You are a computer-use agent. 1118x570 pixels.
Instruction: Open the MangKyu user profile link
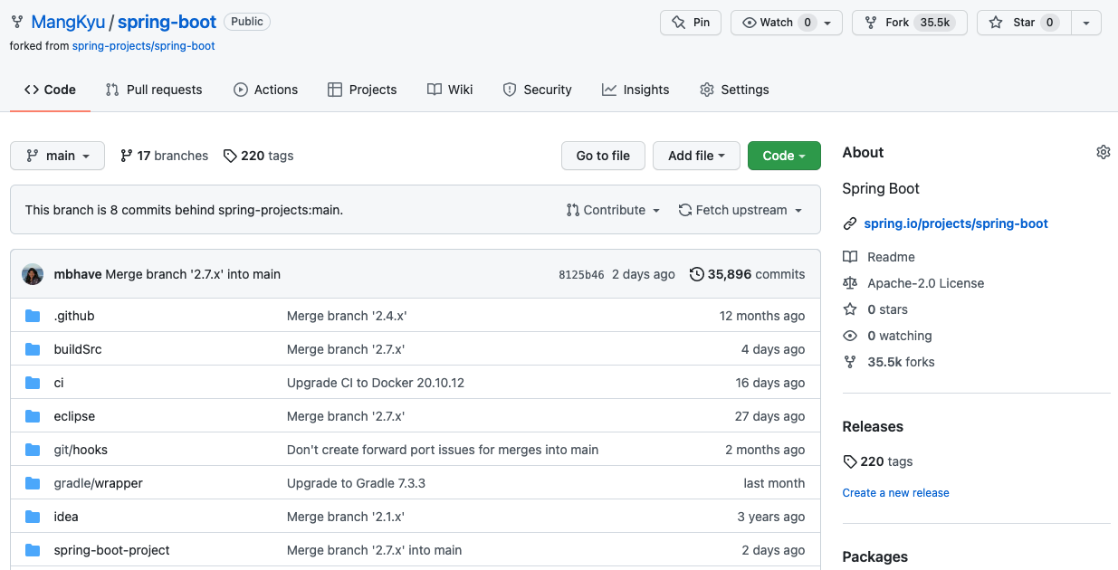pos(69,22)
